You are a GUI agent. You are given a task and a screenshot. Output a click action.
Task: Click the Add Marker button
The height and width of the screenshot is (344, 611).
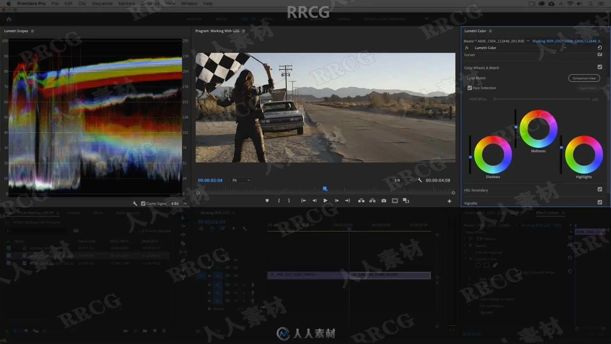[267, 201]
